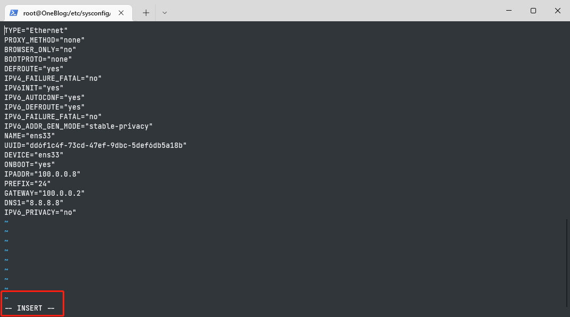The image size is (570, 317).
Task: Click the -- INSERT -- mode indicator
Action: [x=30, y=308]
